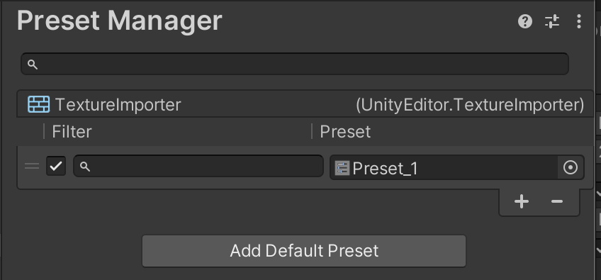The height and width of the screenshot is (280, 601).
Task: Click the magnifier icon inside the filter field
Action: coord(85,167)
